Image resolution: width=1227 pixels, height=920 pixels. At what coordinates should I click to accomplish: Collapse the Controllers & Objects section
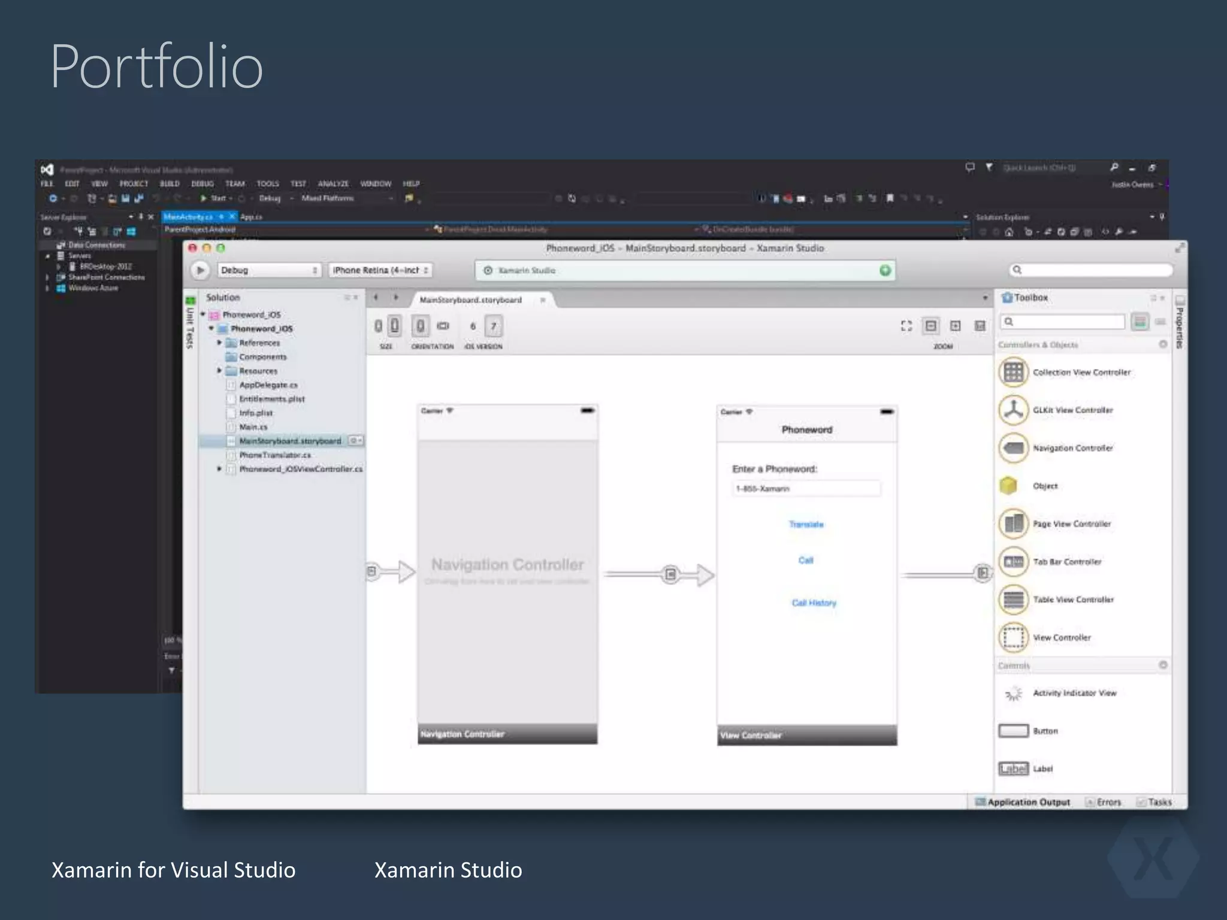coord(1163,344)
